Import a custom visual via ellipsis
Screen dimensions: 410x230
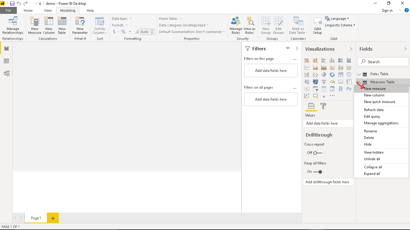pyautogui.click(x=332, y=96)
